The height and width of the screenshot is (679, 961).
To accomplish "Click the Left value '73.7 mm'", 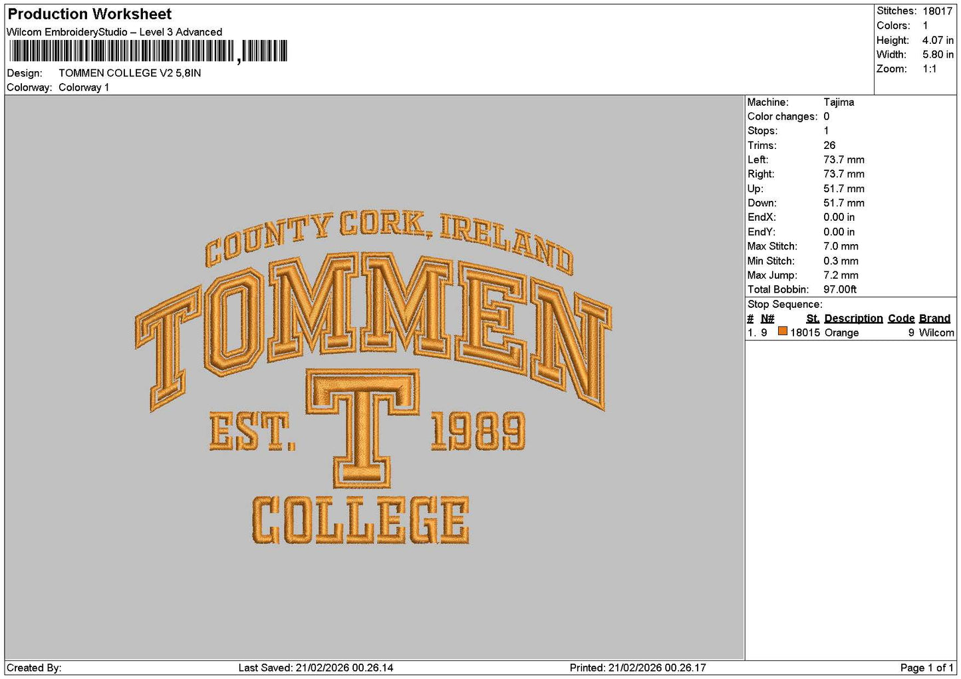I will (x=844, y=160).
